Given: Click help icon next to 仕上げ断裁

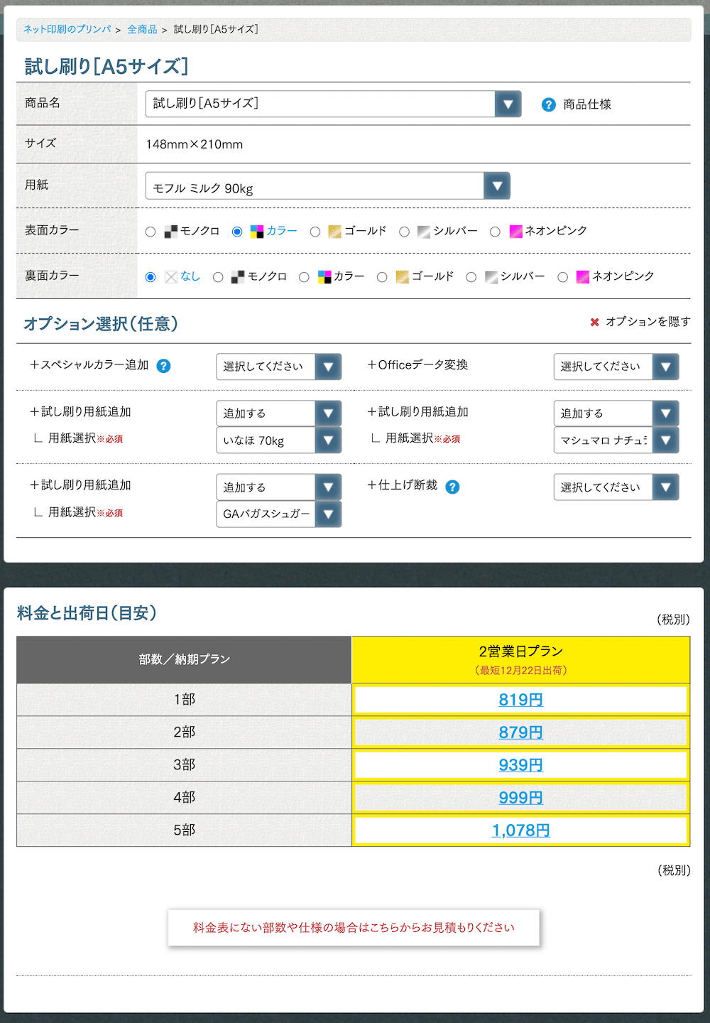Looking at the screenshot, I should tap(452, 487).
